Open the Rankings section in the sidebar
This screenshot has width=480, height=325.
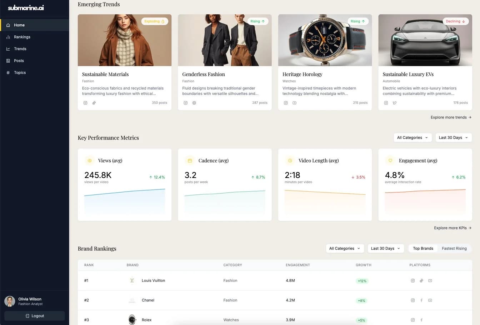click(22, 37)
